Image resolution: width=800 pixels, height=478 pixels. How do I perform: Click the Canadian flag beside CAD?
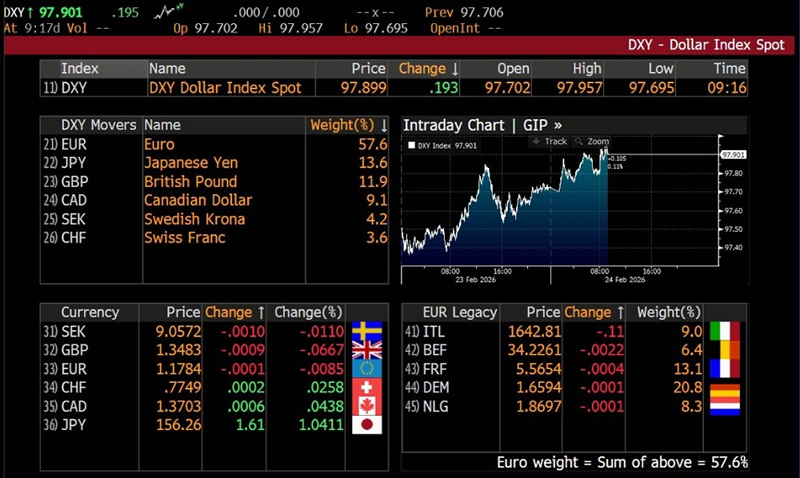[x=366, y=406]
